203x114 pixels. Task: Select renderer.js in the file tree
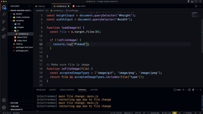point(20,34)
